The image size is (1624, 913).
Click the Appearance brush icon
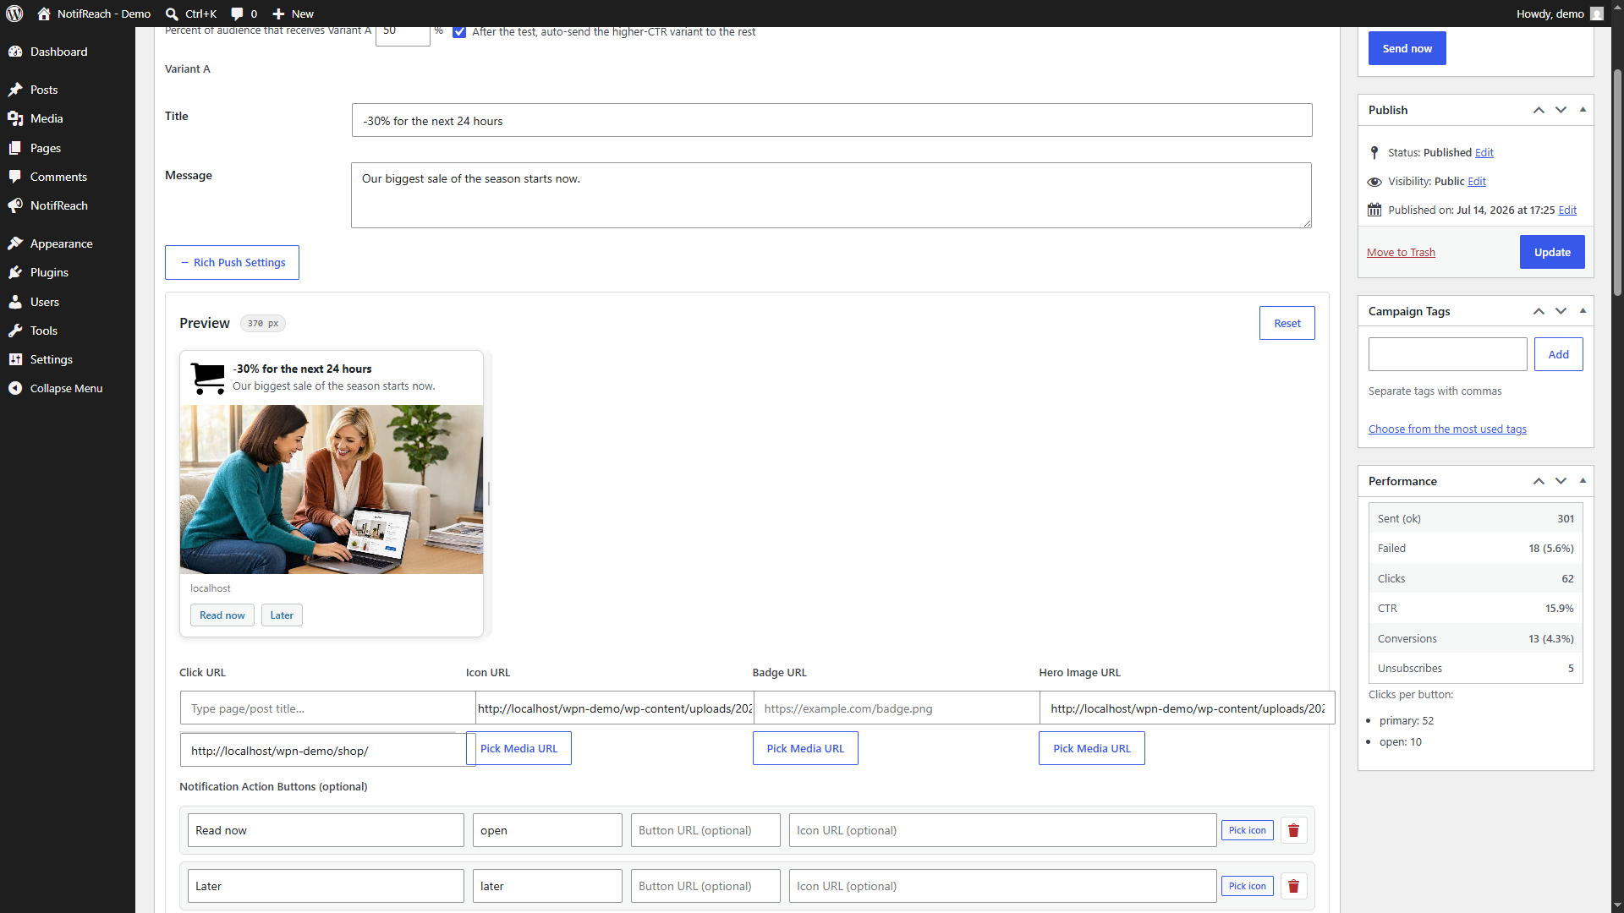click(15, 243)
